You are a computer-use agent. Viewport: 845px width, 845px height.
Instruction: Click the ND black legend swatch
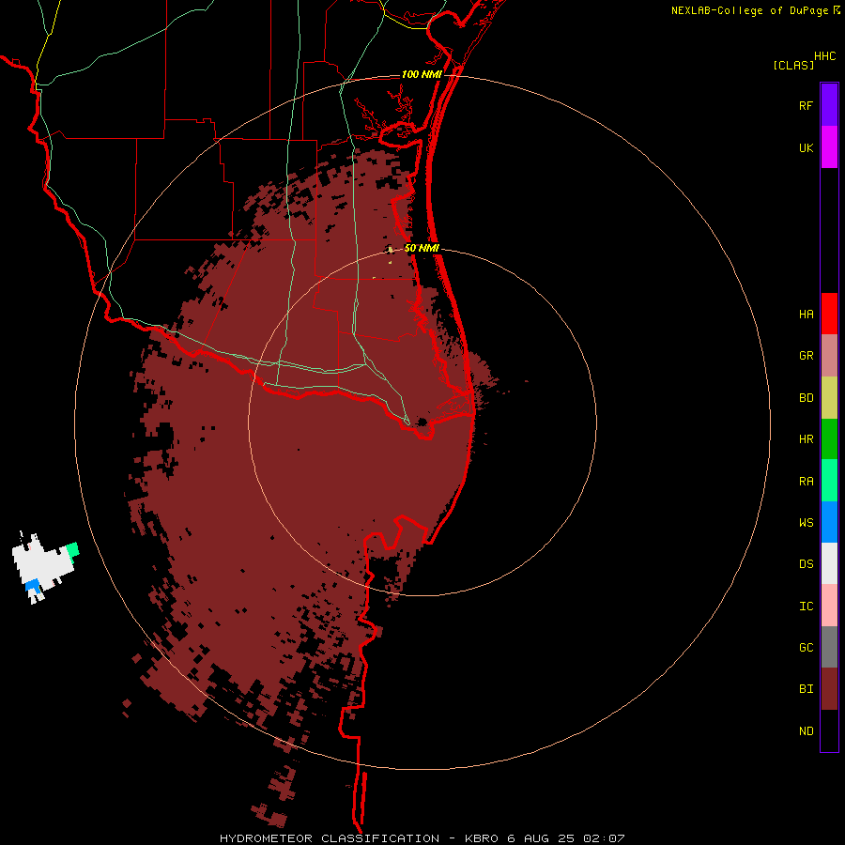point(829,730)
